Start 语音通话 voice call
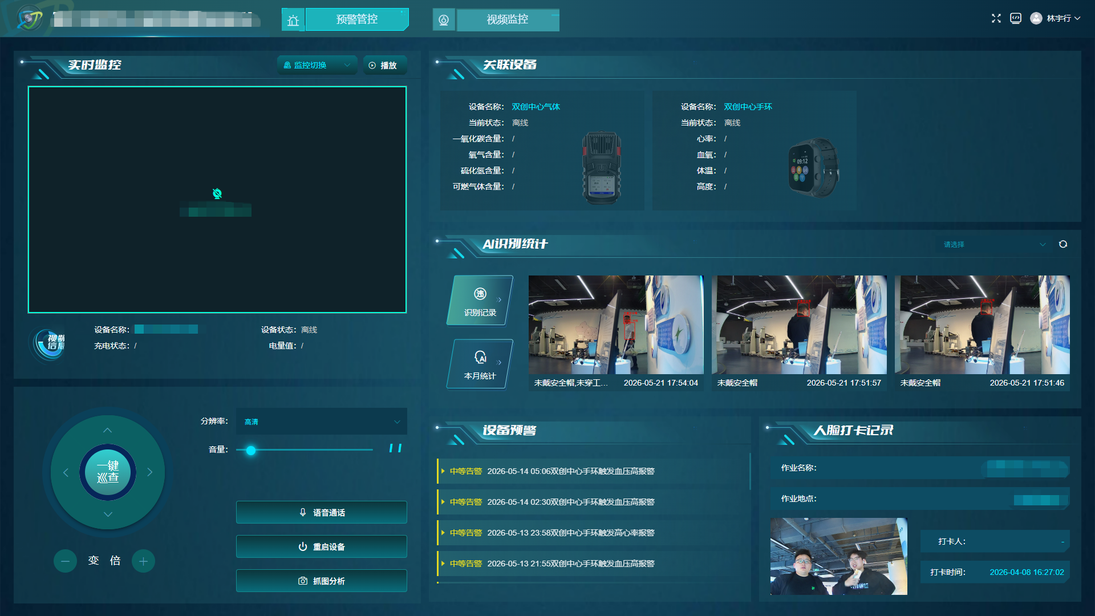Screen dimensions: 1095x616 322,512
